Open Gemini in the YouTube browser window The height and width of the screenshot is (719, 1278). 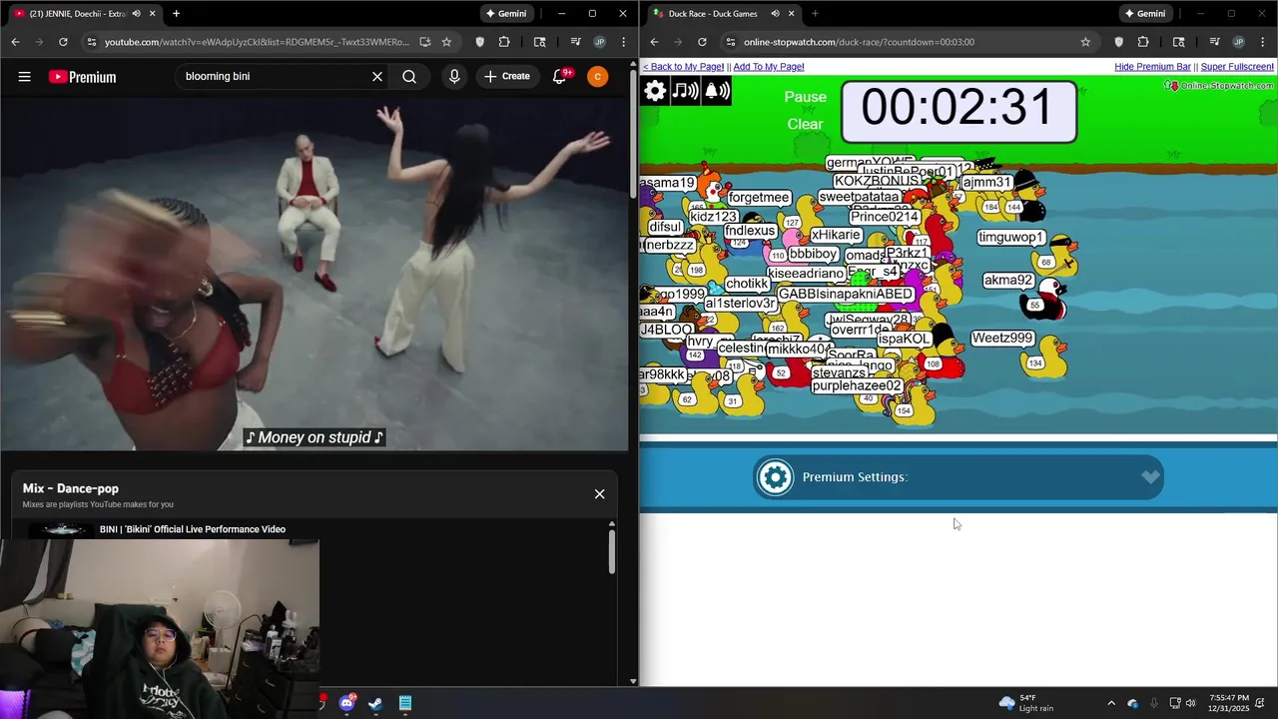pos(505,13)
